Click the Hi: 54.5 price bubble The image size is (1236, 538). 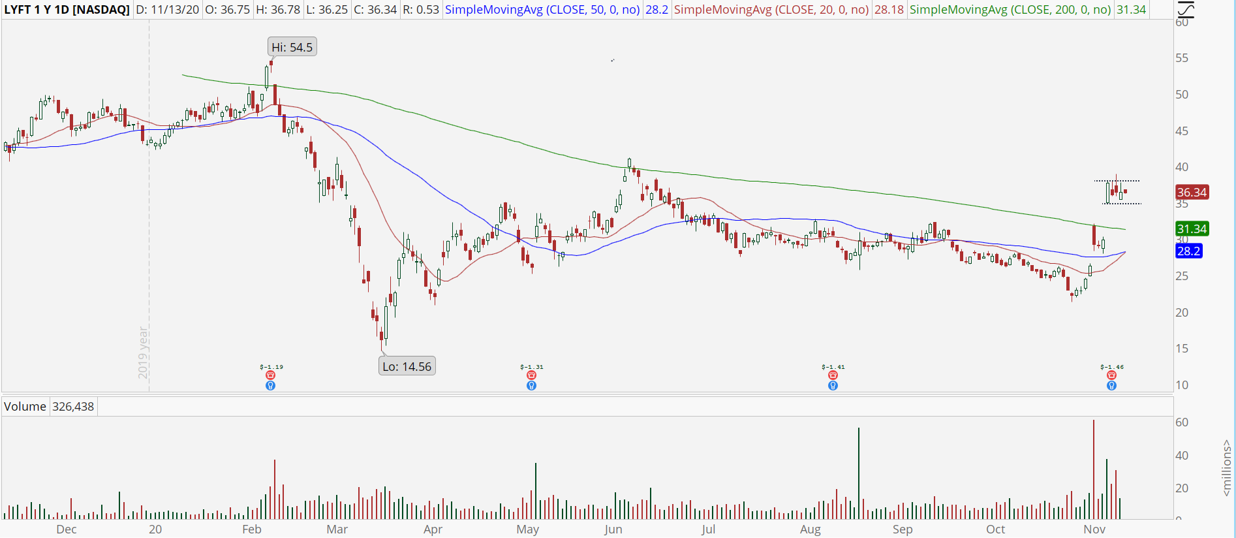point(292,47)
